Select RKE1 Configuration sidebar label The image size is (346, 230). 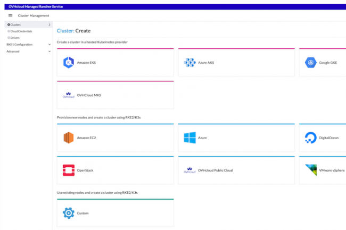tap(19, 45)
